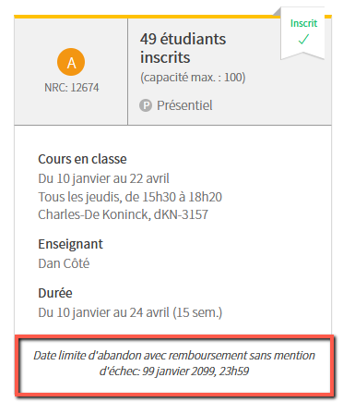Click the Charles-De Koninck, dKN-3157 location
This screenshot has width=343, height=402.
pos(124,214)
